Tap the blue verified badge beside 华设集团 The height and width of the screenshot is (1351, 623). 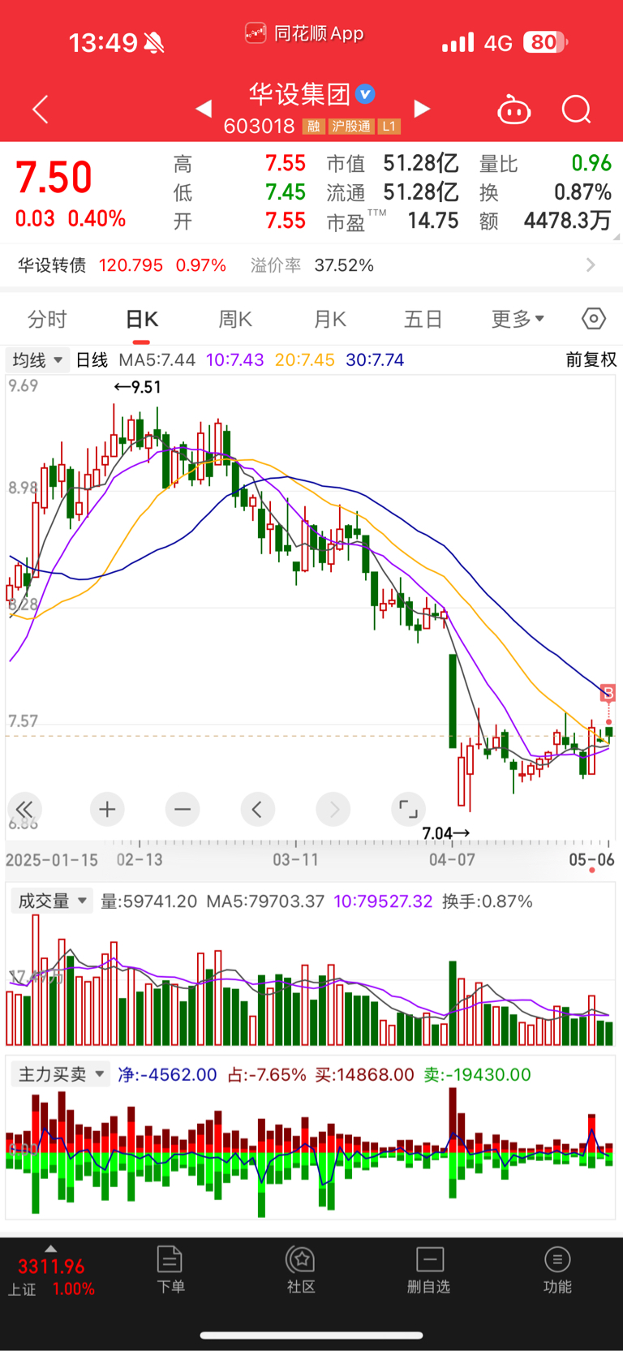tap(366, 94)
